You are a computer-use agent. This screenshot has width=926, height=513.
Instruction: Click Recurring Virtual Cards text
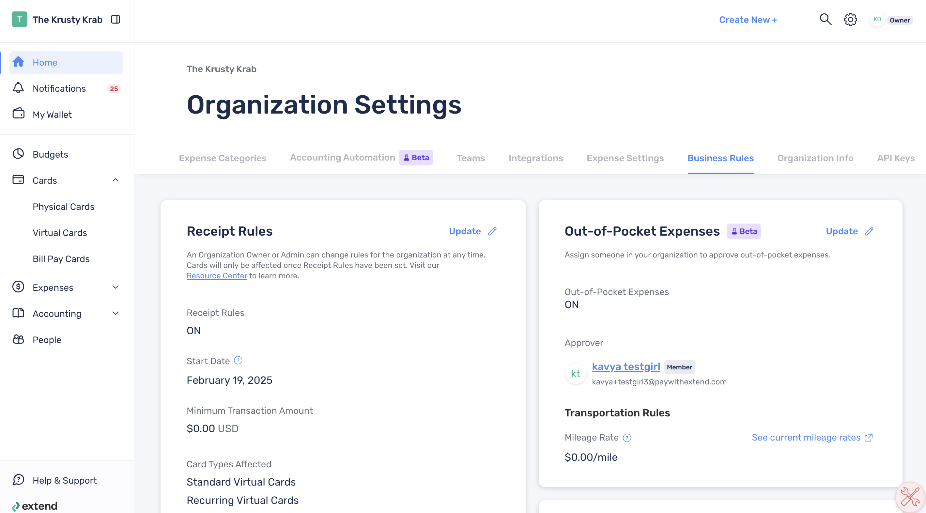coord(242,500)
